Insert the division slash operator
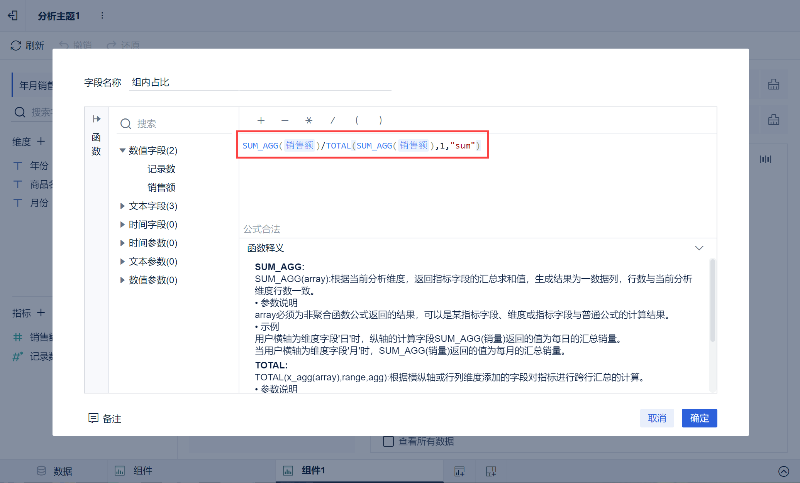The width and height of the screenshot is (800, 483). pos(332,120)
